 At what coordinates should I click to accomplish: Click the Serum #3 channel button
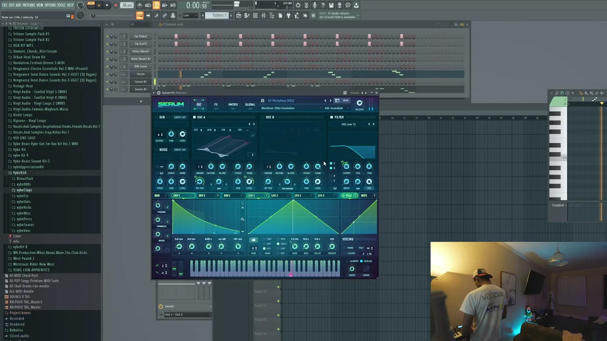(140, 81)
